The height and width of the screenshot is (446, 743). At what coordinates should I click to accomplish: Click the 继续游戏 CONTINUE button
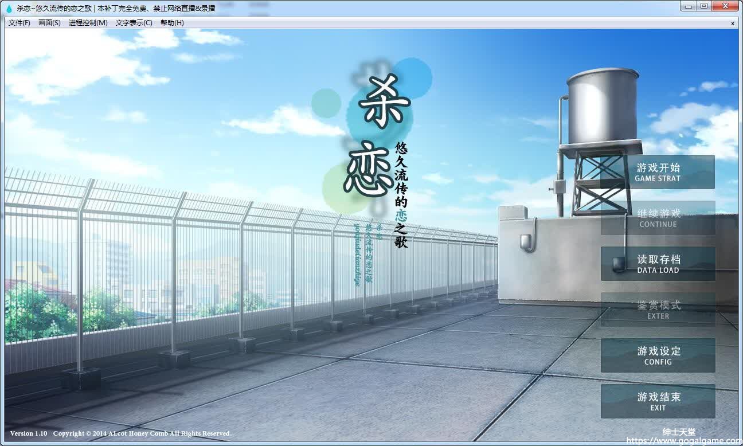[658, 218]
